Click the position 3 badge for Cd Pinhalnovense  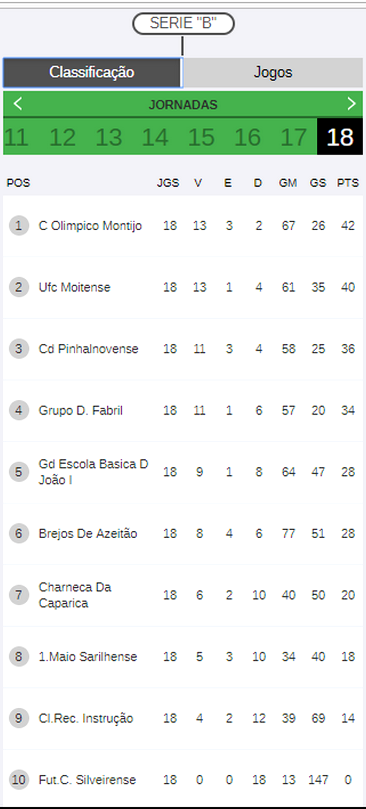[x=19, y=349]
